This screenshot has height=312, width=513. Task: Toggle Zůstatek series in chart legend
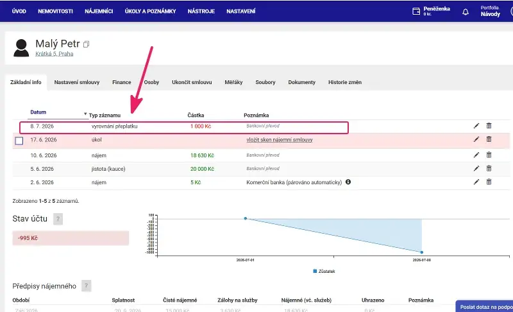tap(324, 271)
